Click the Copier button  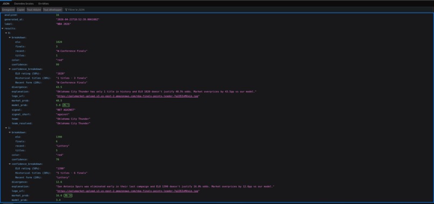(x=21, y=10)
